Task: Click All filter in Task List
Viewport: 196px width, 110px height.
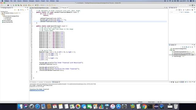Action: tap(182, 12)
